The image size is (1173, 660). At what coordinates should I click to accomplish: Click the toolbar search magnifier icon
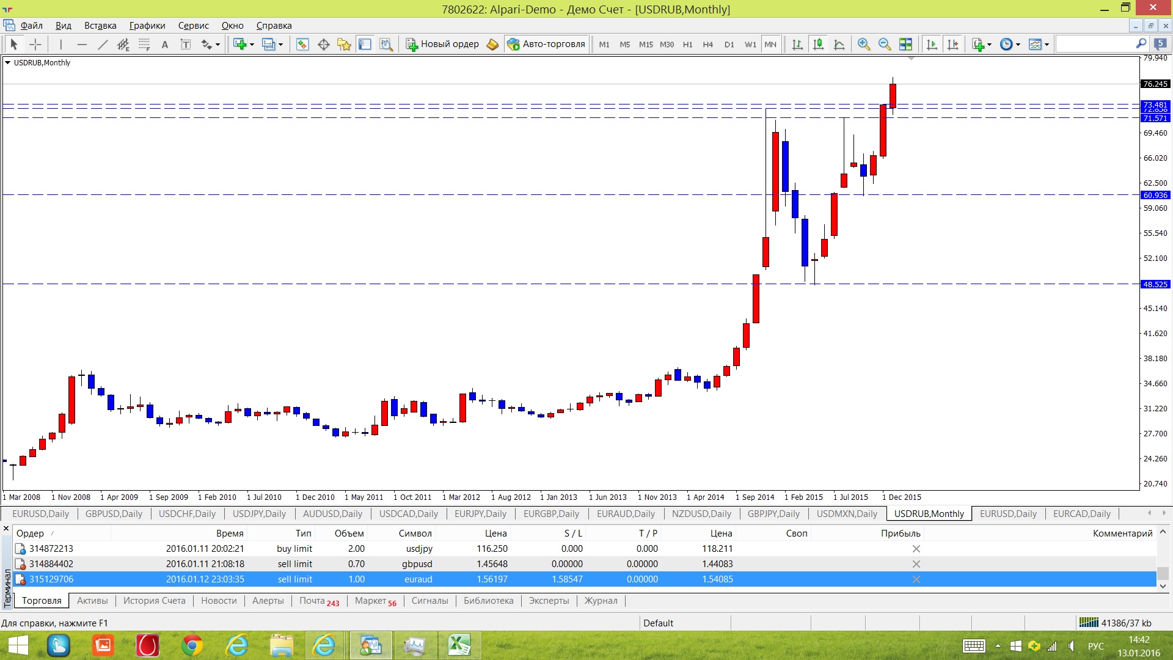point(1141,43)
